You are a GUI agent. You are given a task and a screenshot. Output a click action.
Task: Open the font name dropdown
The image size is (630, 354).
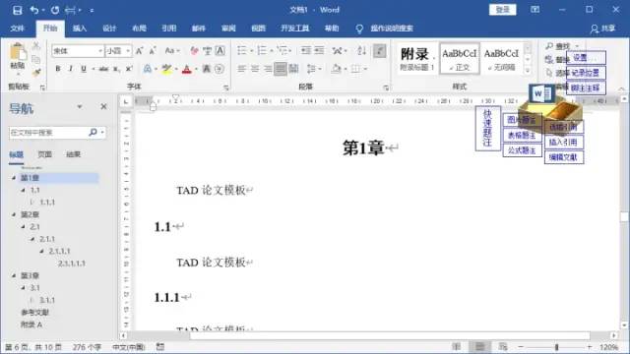[x=100, y=51]
